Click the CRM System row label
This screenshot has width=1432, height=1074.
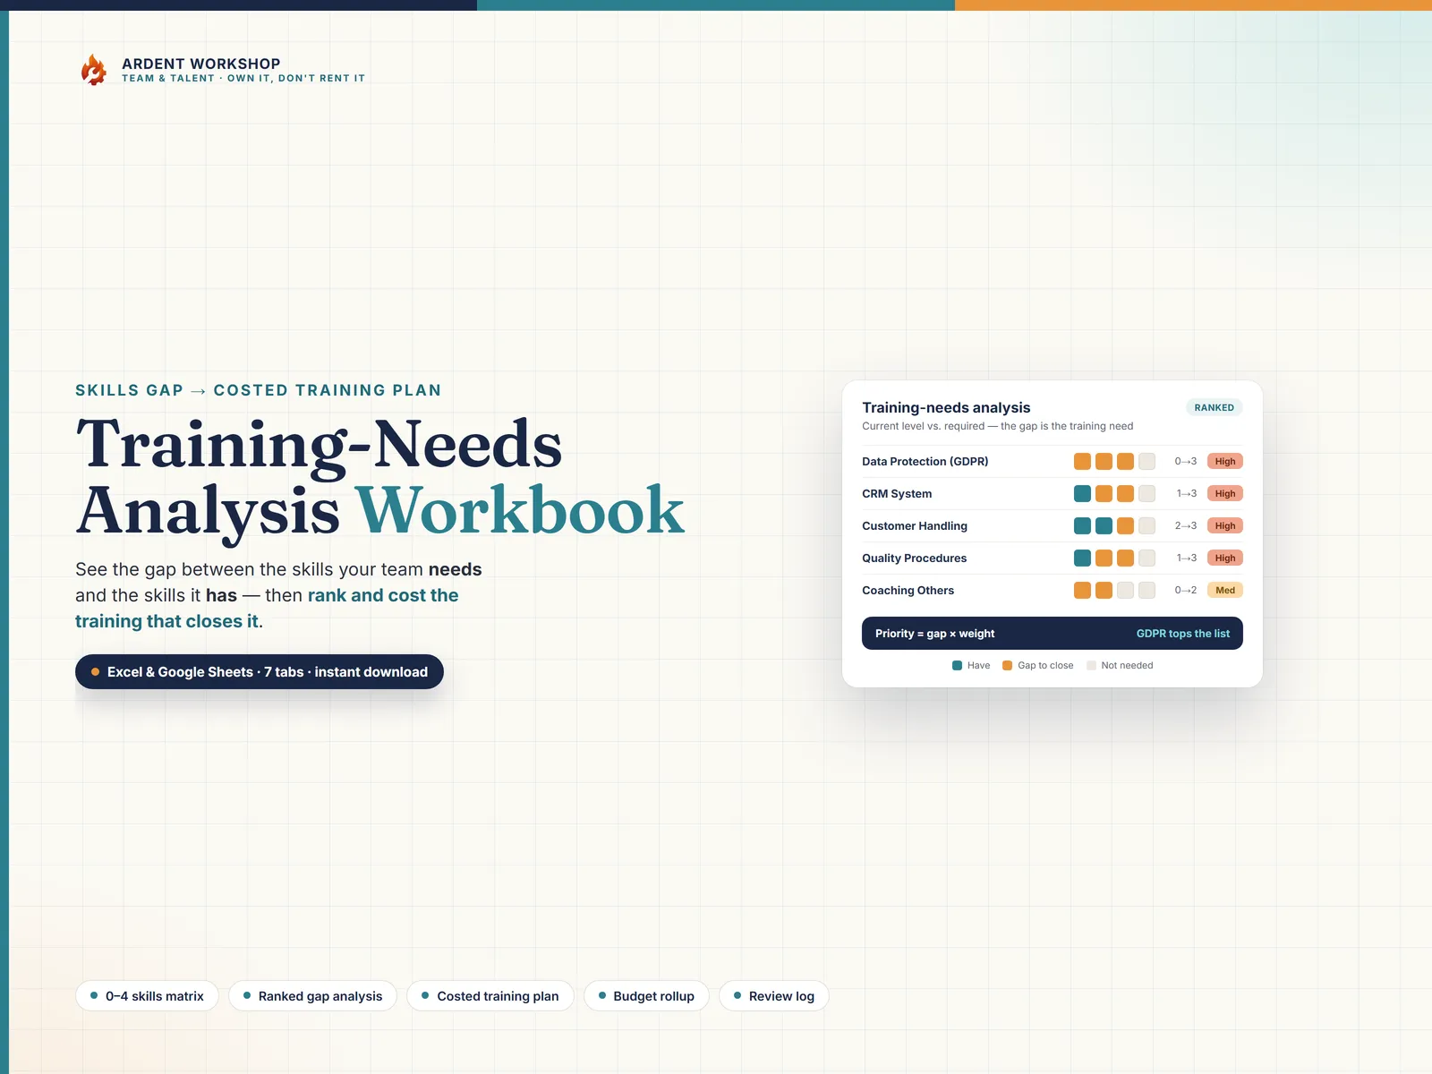tap(897, 494)
